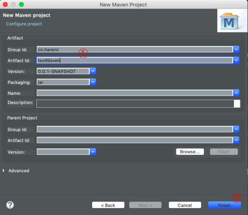Open the Packaging jar dropdown arrow
This screenshot has height=215, width=248.
pos(93,82)
